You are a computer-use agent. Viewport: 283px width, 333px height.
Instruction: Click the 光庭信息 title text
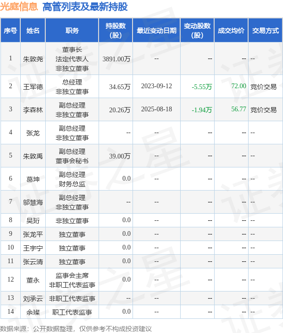point(19,7)
